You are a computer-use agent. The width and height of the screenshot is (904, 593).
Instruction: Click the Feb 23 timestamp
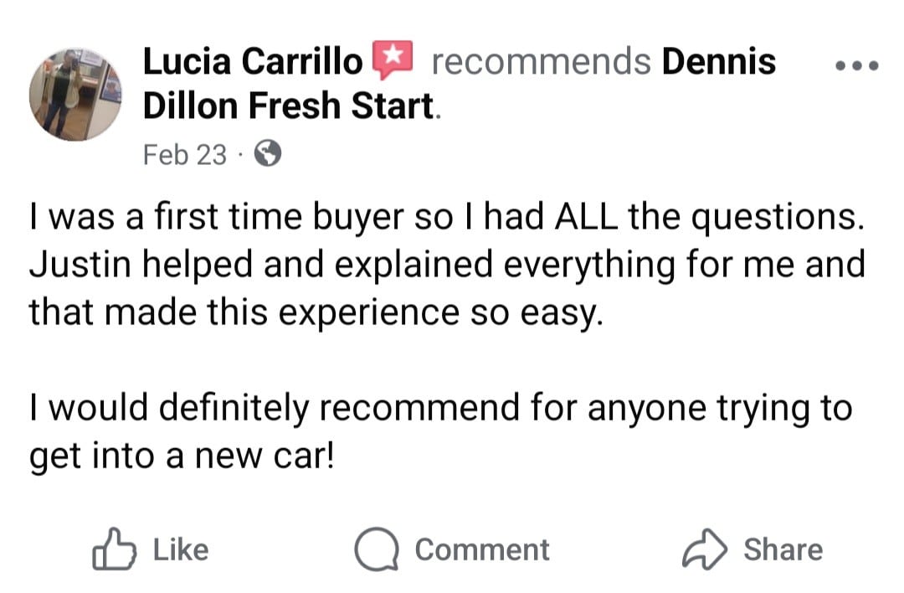coord(184,153)
